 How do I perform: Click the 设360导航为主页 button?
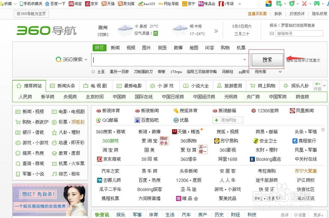pyautogui.click(x=31, y=14)
